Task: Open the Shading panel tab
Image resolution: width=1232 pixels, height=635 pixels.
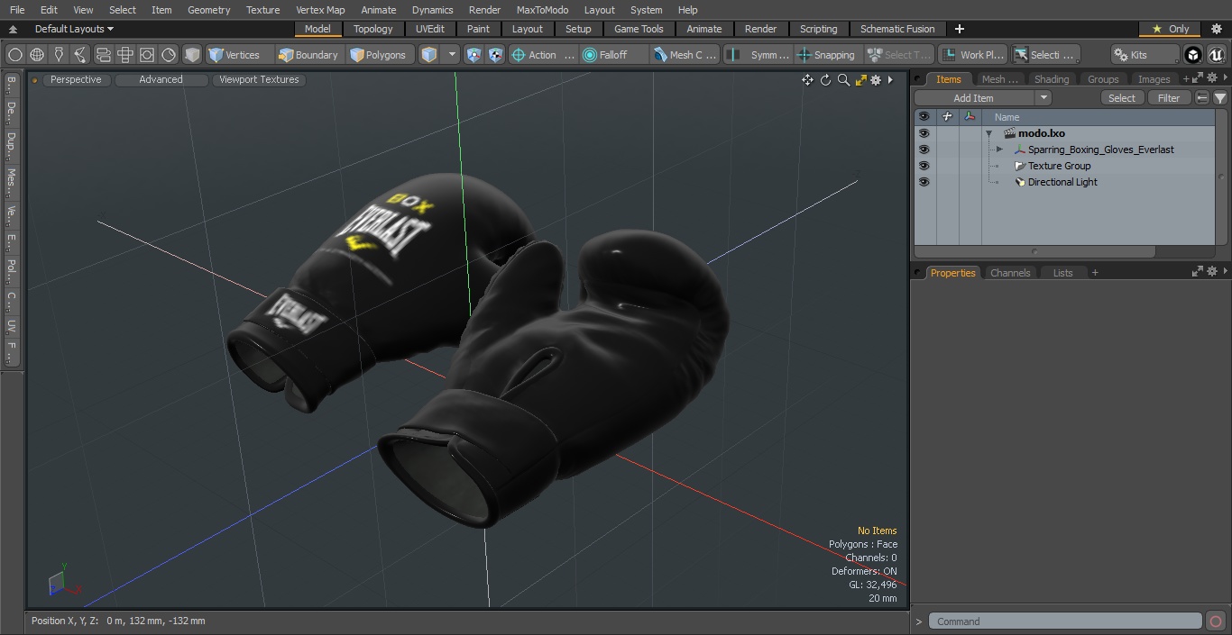Action: [1052, 79]
